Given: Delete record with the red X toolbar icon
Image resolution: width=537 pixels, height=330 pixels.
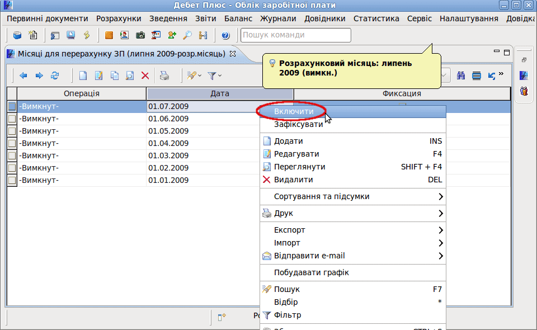Looking at the screenshot, I should pyautogui.click(x=145, y=76).
